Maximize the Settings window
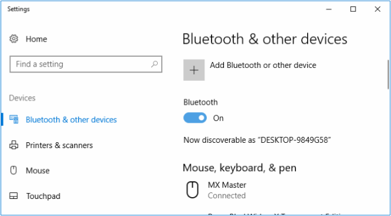 point(353,9)
